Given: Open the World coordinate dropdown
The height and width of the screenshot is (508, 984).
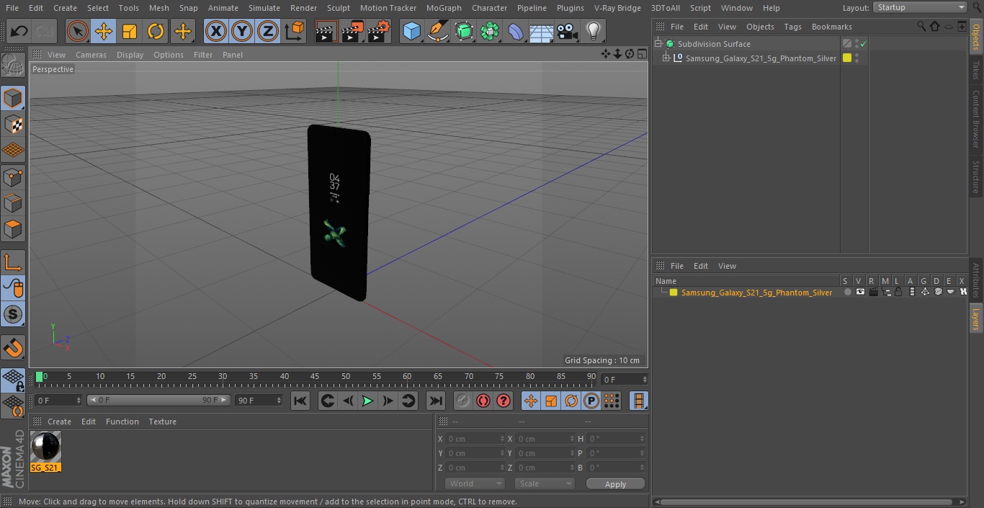Looking at the screenshot, I should (475, 484).
